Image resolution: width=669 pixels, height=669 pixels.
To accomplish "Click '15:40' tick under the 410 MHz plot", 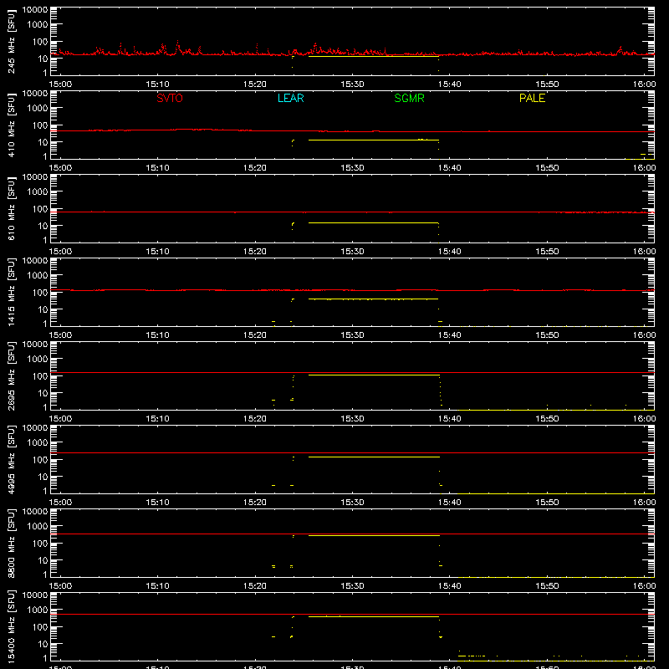I will pos(450,168).
